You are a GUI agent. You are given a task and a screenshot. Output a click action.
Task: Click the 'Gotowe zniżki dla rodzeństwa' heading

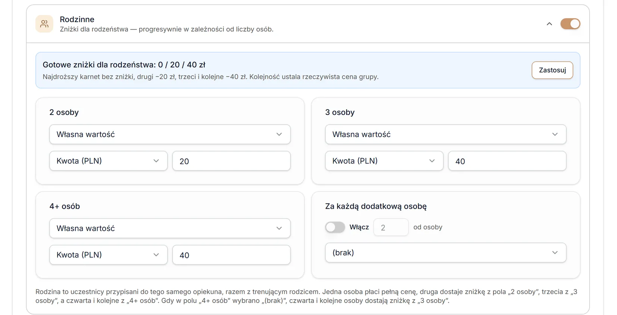click(124, 65)
